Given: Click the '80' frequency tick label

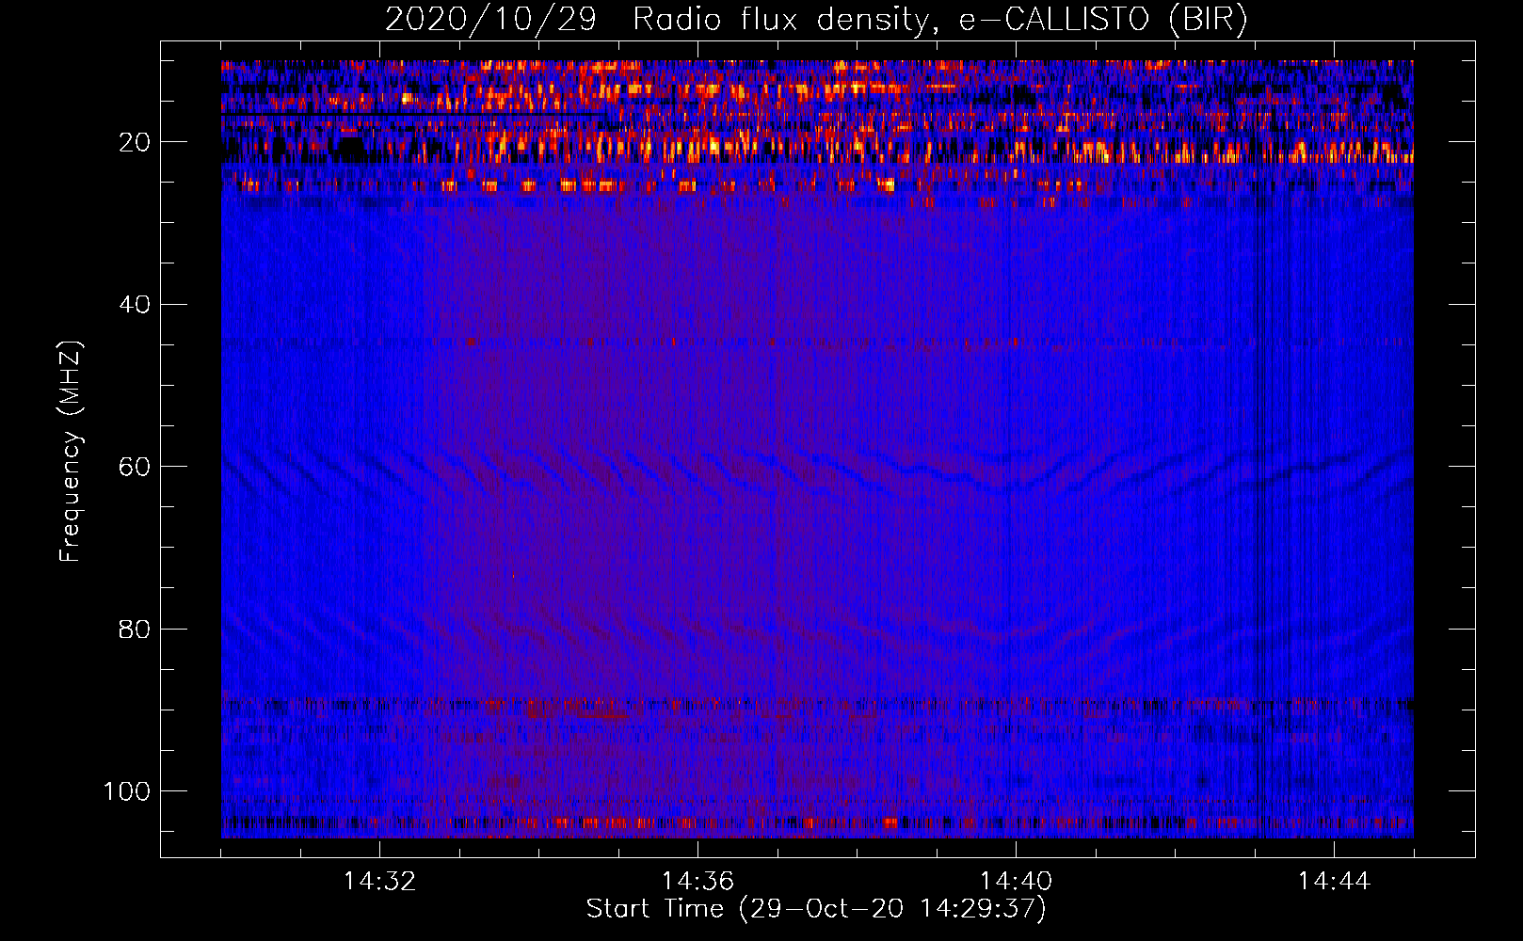Looking at the screenshot, I should click(x=135, y=629).
